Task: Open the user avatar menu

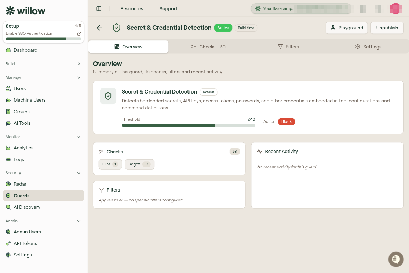Action: tap(396, 8)
